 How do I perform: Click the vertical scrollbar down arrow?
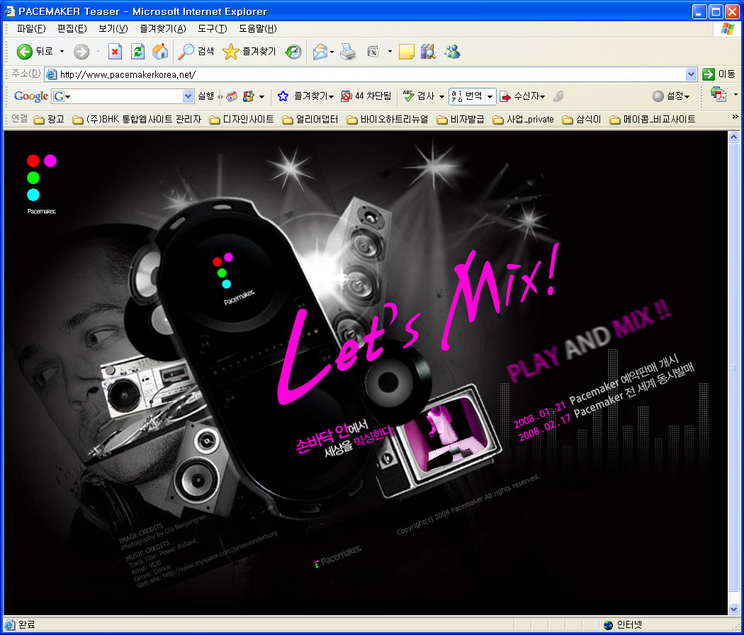(733, 609)
